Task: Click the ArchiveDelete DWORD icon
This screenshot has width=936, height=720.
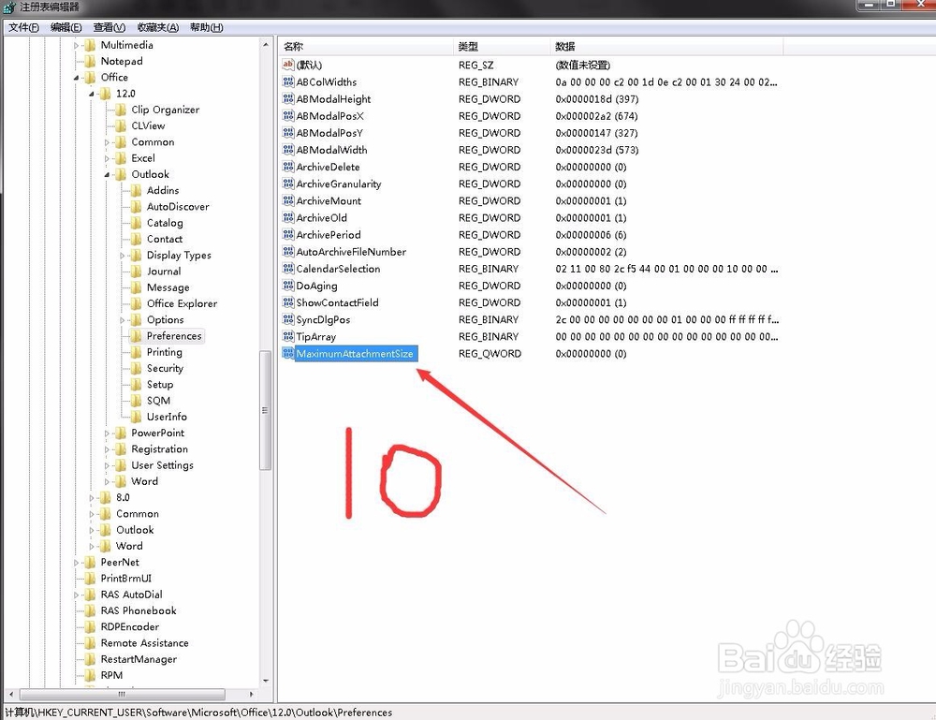Action: pos(288,168)
